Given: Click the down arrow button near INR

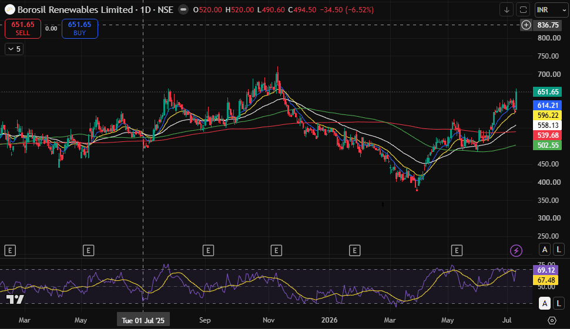Looking at the screenshot, I should 507,10.
